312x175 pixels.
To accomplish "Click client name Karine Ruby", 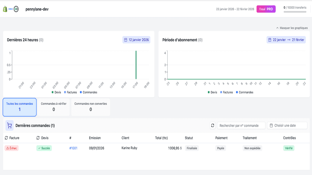I will point(129,148).
